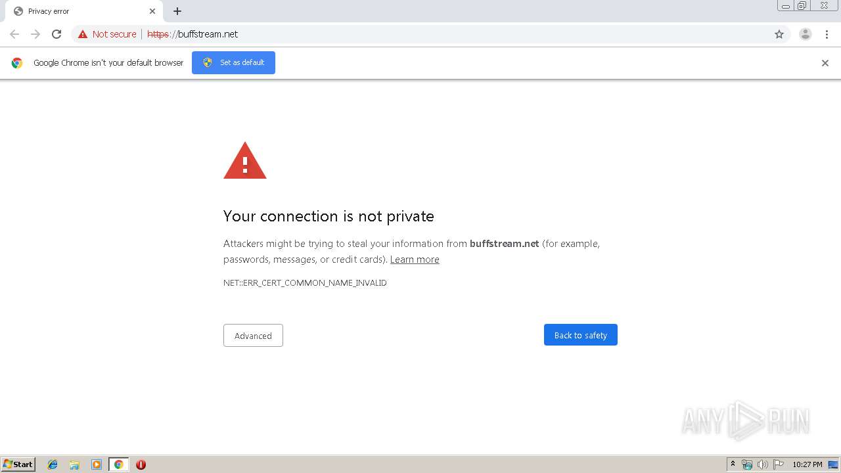Image resolution: width=841 pixels, height=473 pixels.
Task: Click the browser back arrow
Action: (14, 34)
